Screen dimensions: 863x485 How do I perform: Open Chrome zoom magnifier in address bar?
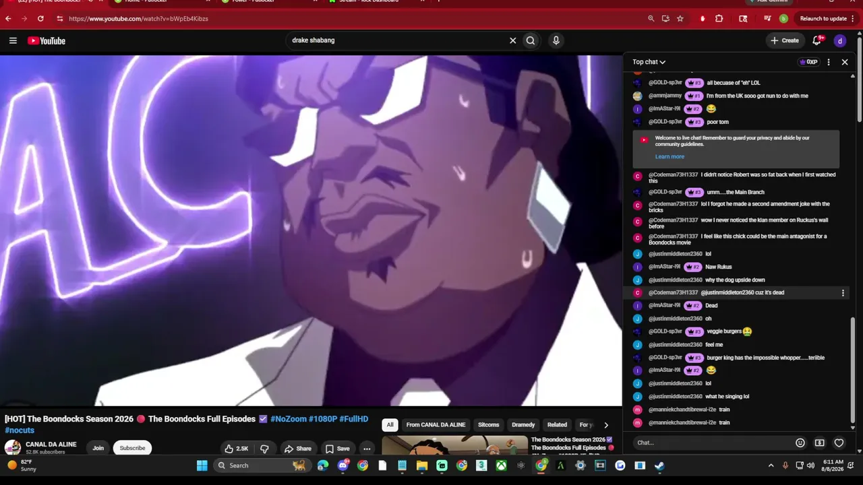(x=651, y=19)
